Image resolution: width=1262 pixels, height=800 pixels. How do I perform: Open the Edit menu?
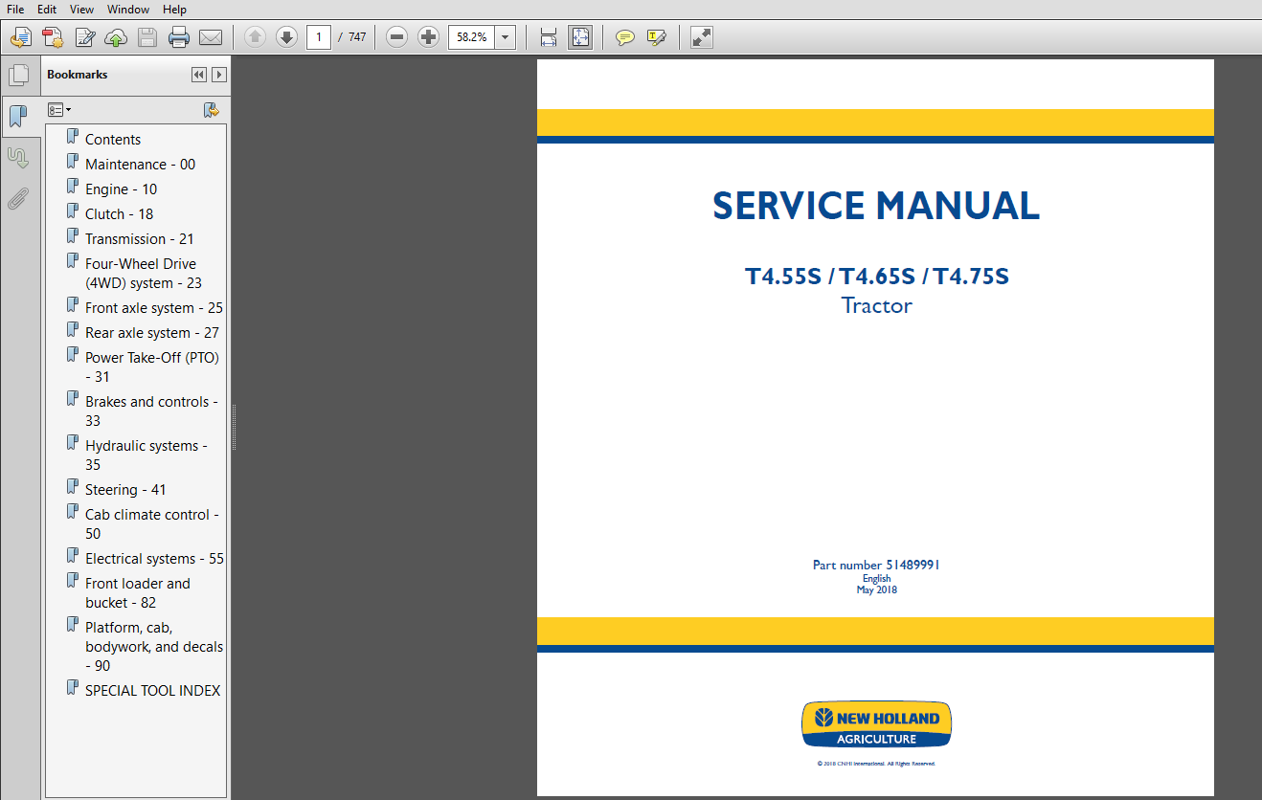click(47, 9)
